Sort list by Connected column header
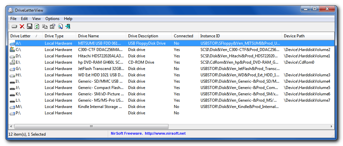 point(183,36)
